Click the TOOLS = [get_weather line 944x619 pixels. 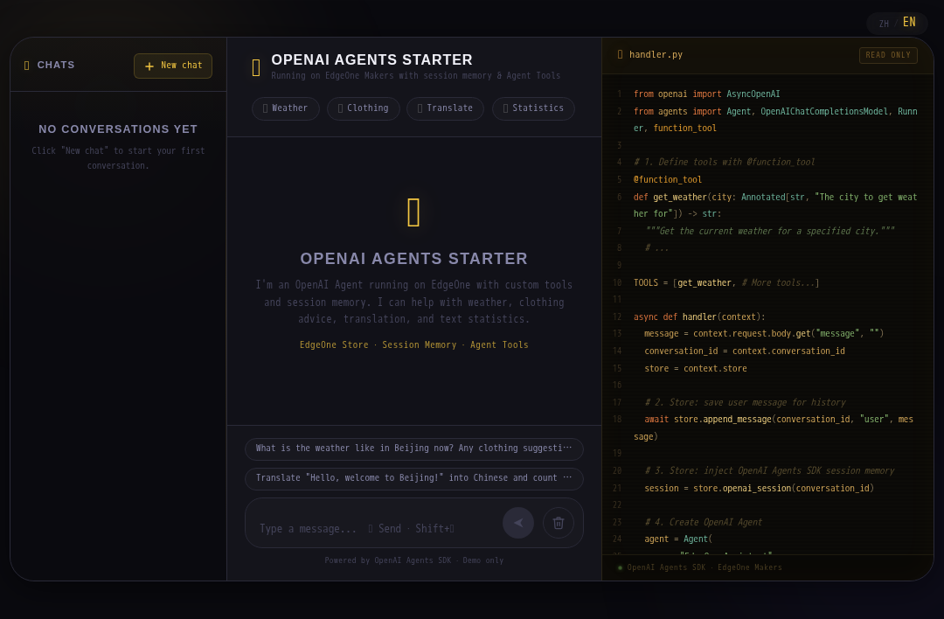(x=726, y=283)
